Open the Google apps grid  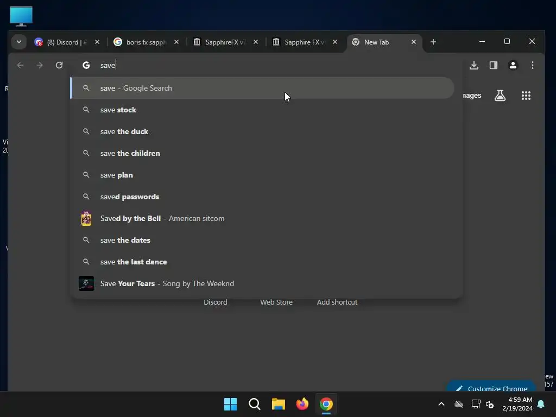[526, 96]
